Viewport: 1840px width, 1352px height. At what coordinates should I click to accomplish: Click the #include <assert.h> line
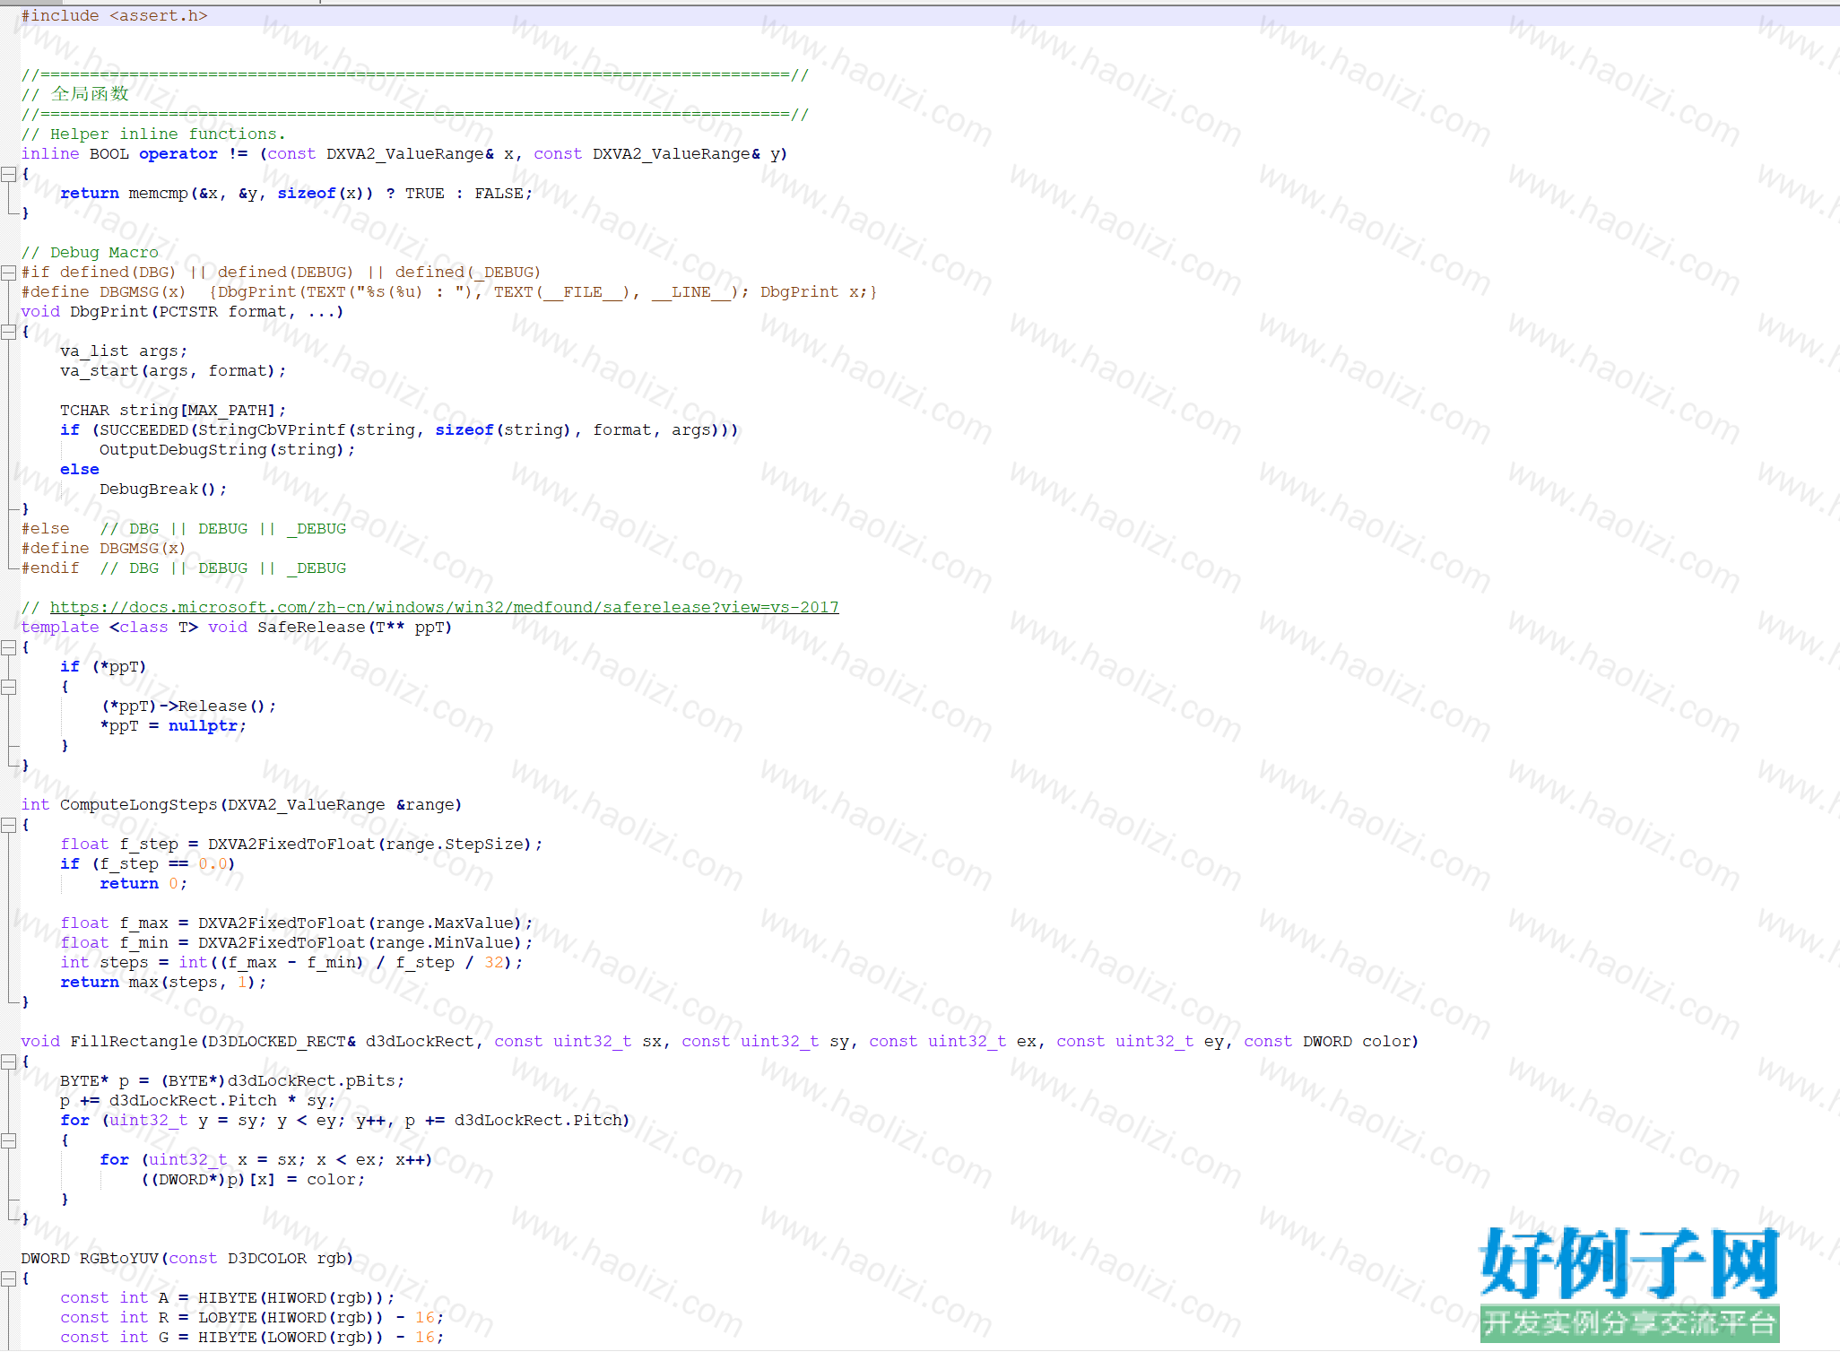point(114,16)
